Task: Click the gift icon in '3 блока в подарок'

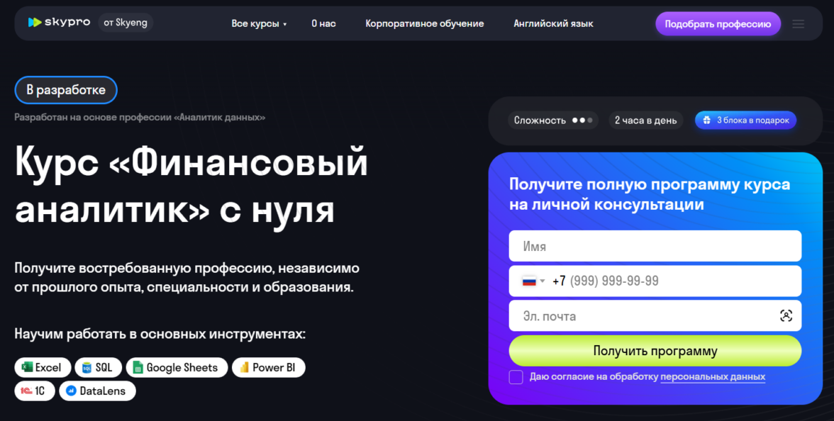Action: (706, 120)
